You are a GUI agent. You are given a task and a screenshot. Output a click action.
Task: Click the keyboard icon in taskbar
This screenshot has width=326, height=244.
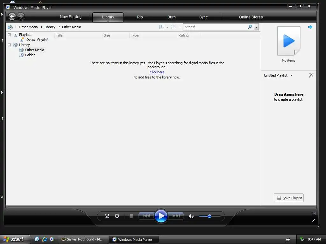(x=288, y=240)
